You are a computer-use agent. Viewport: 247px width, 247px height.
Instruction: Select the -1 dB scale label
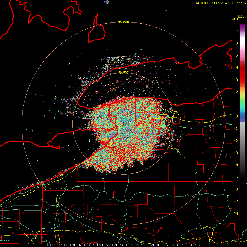[x=236, y=128]
